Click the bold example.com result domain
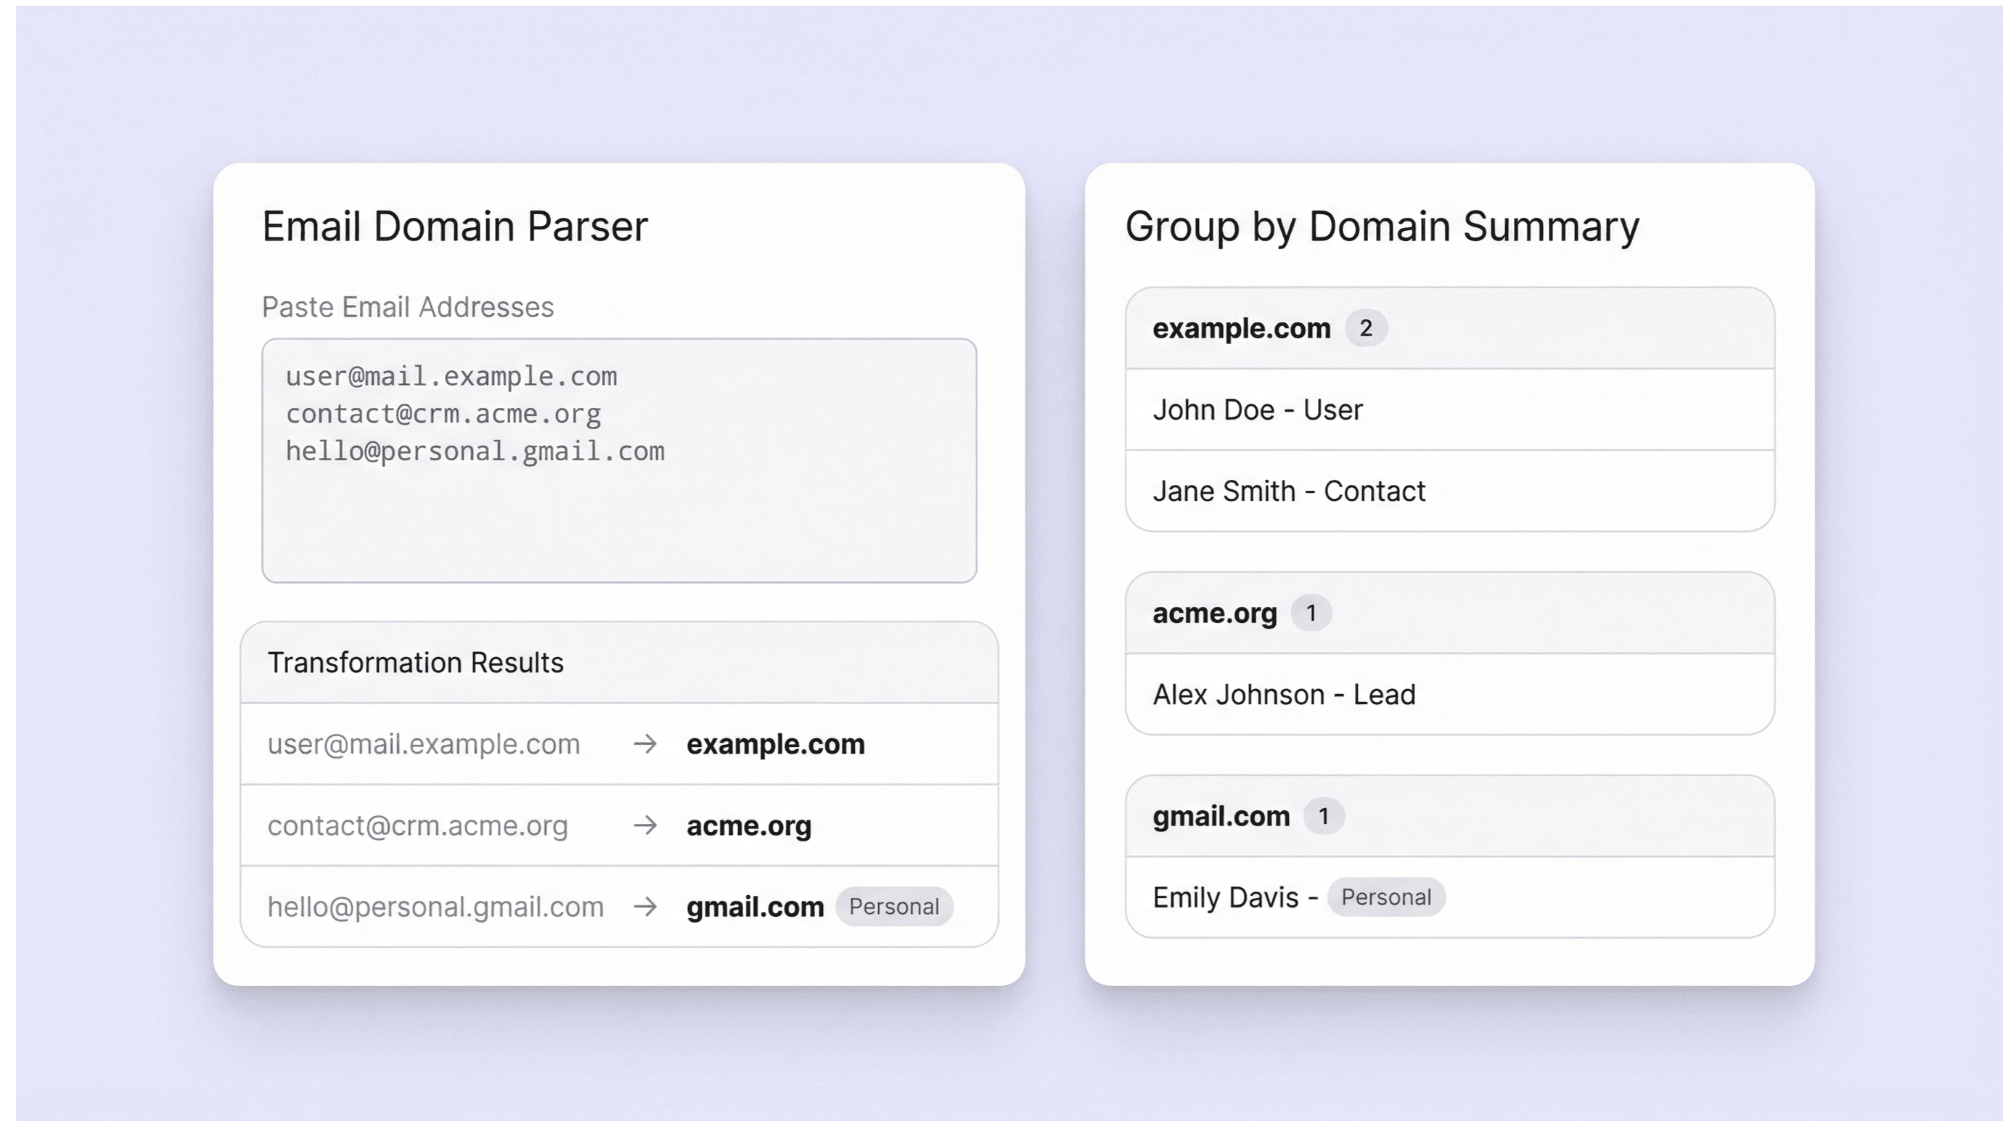The image size is (2003, 1126). pos(775,744)
